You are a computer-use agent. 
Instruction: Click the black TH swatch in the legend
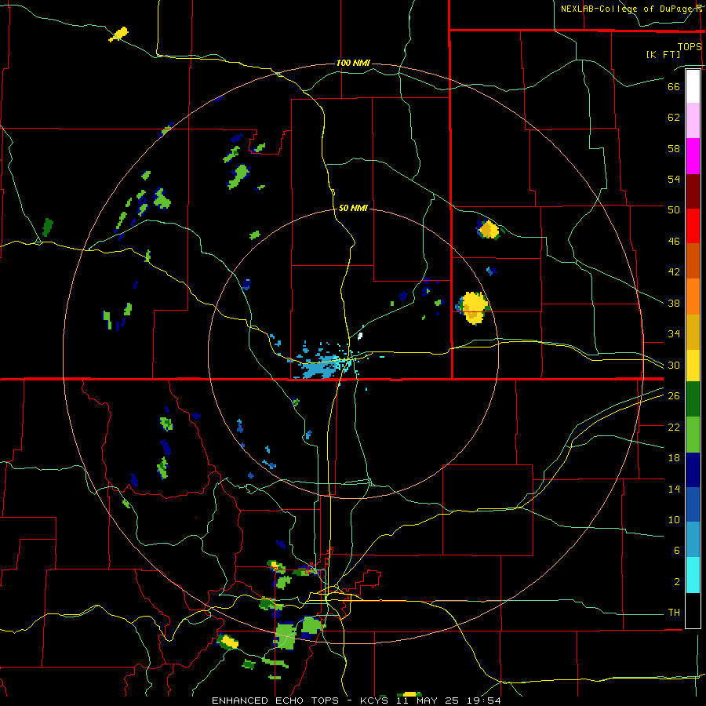(x=693, y=610)
